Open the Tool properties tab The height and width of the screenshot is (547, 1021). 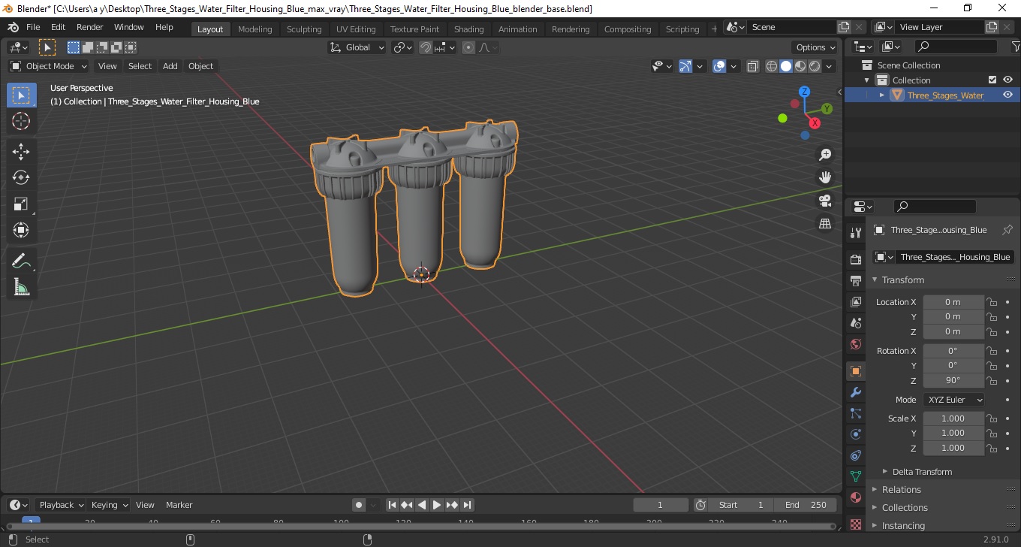pos(855,233)
